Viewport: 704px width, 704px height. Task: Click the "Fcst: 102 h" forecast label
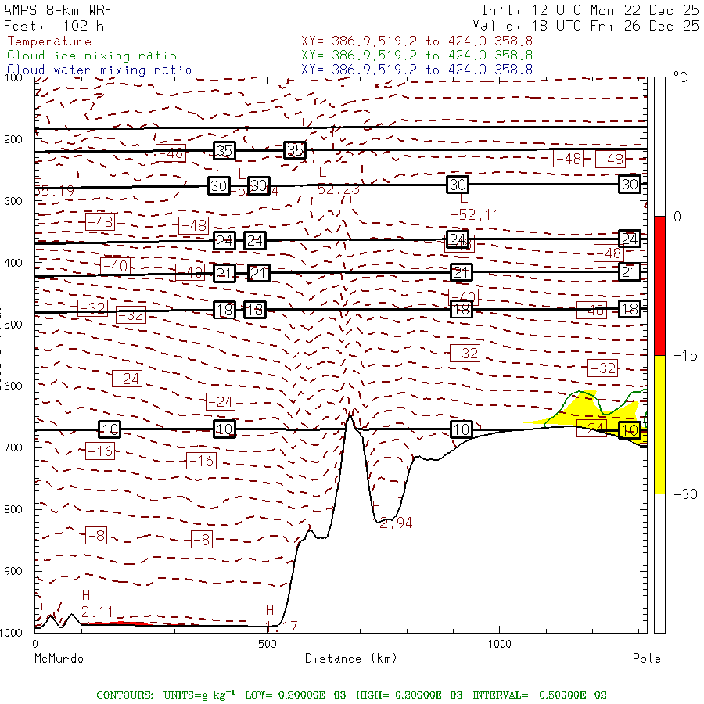(54, 26)
